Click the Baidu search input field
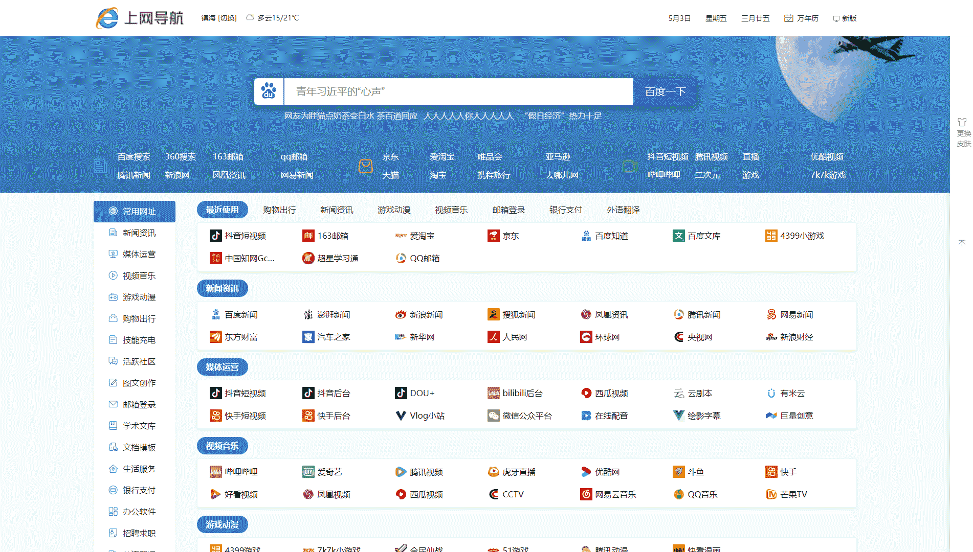The image size is (973, 552). (x=458, y=91)
